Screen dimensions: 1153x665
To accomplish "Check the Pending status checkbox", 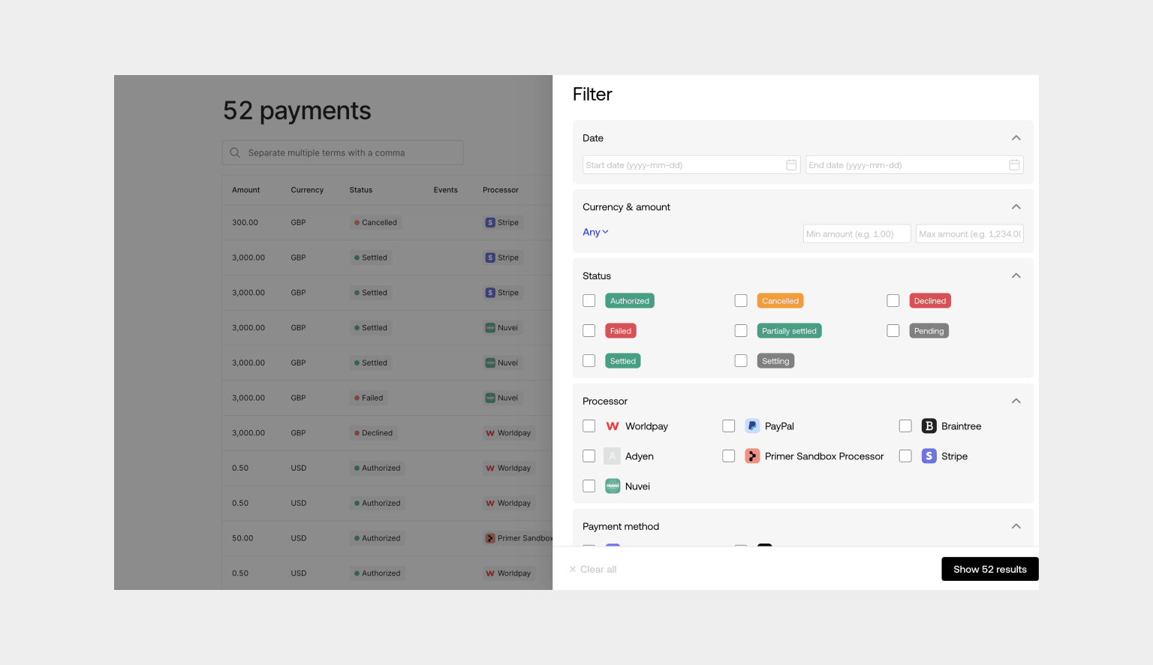I will point(893,331).
